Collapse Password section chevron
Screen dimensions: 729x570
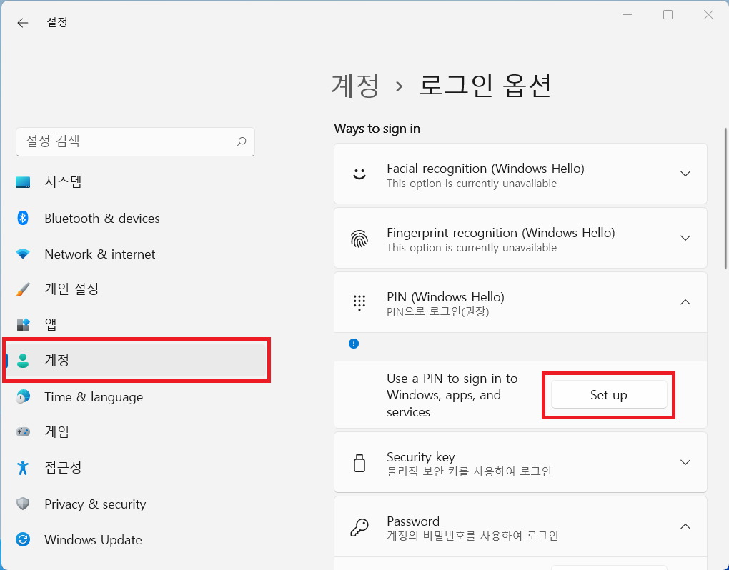click(685, 526)
